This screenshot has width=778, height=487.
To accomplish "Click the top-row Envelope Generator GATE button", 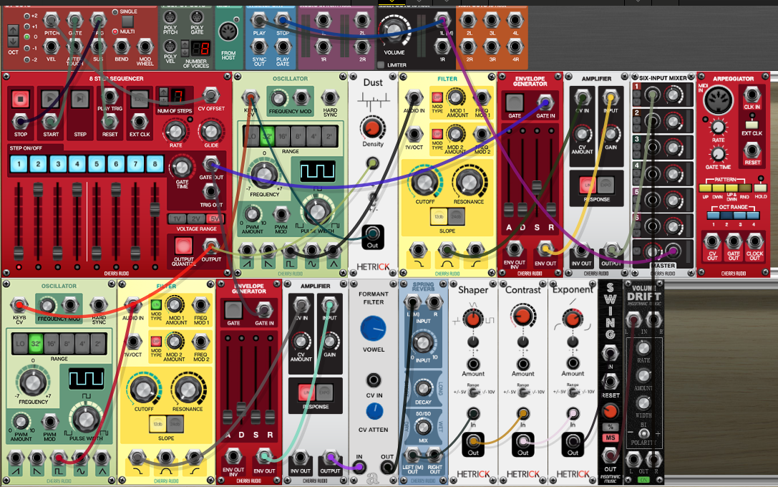I will pos(514,102).
